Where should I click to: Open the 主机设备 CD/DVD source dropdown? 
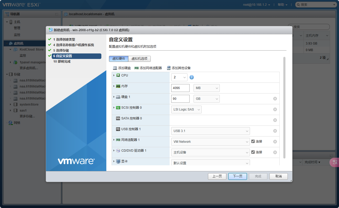click(211, 152)
